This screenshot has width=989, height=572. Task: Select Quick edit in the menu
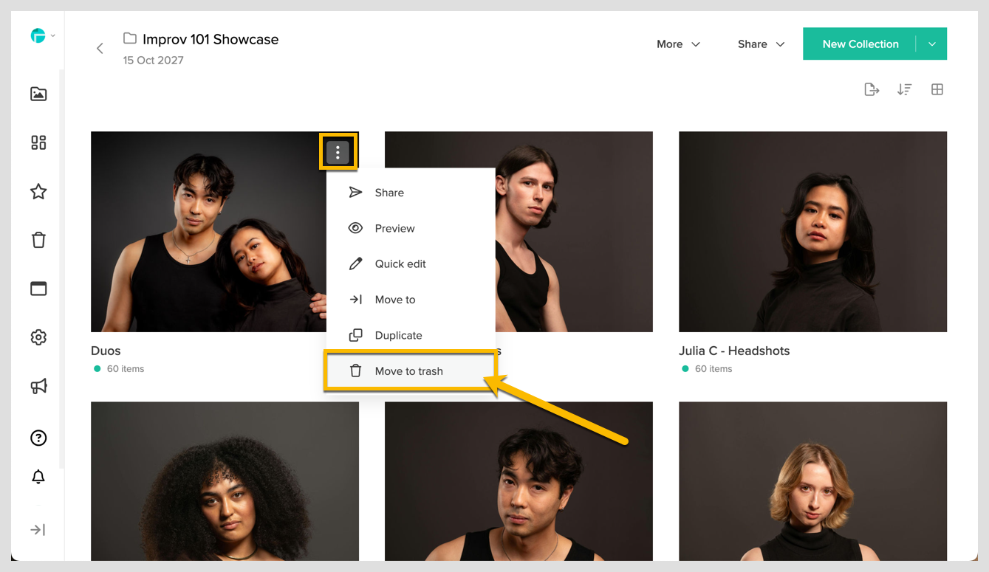(411, 263)
